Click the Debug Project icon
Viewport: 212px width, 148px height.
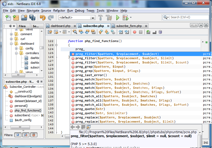[125, 17]
